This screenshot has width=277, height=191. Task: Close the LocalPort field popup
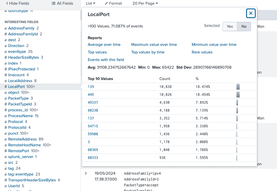[251, 13]
